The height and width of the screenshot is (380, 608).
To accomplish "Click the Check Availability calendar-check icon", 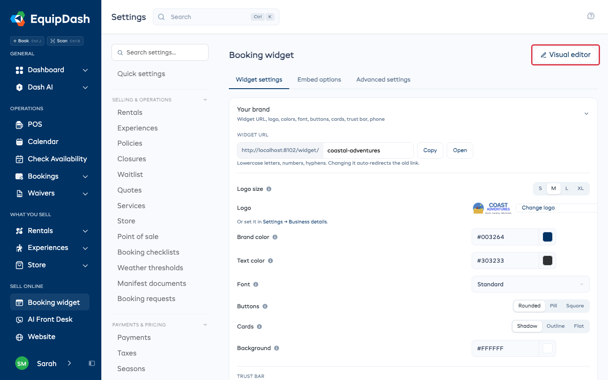I will 19,159.
